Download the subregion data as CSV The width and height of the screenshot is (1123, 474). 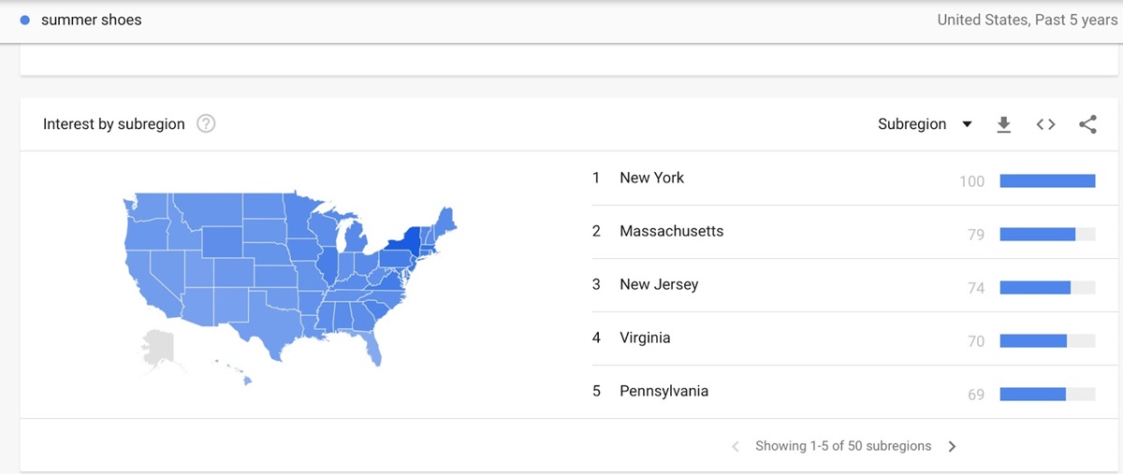[x=1004, y=124]
